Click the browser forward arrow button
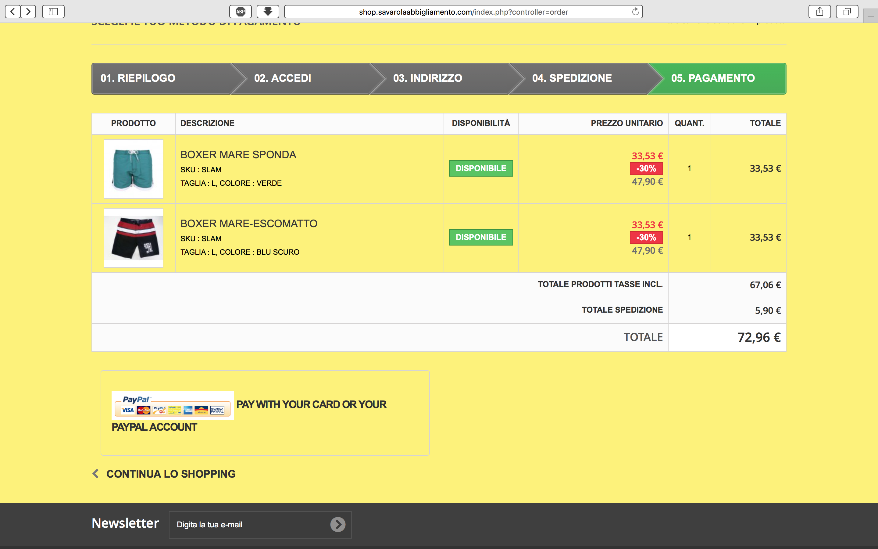The width and height of the screenshot is (878, 549). (x=28, y=12)
